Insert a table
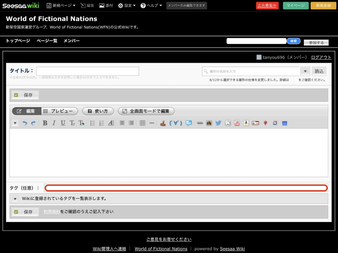Image resolution: width=338 pixels, height=253 pixels. pos(143,123)
